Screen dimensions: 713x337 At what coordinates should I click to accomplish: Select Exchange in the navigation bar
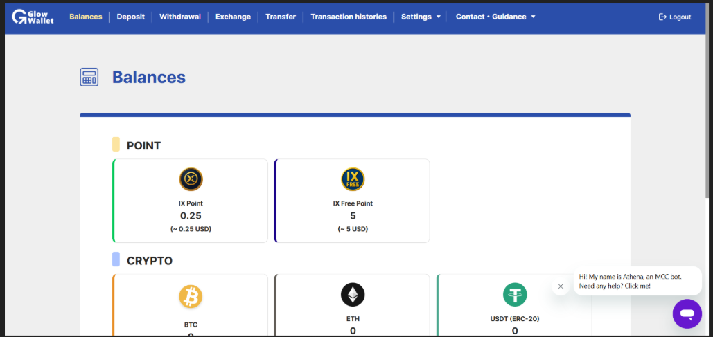233,17
